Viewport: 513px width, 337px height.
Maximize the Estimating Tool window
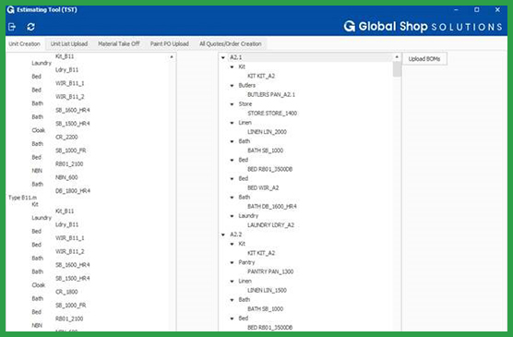[x=477, y=10]
